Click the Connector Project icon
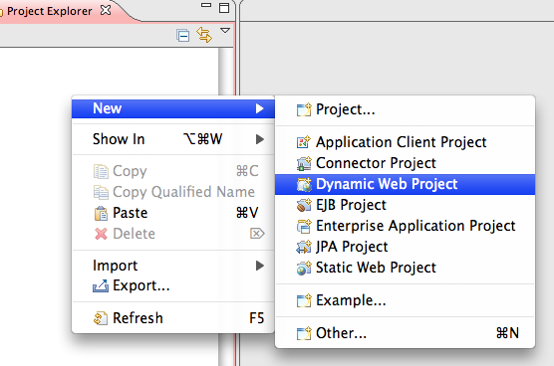This screenshot has height=366, width=554. [304, 163]
